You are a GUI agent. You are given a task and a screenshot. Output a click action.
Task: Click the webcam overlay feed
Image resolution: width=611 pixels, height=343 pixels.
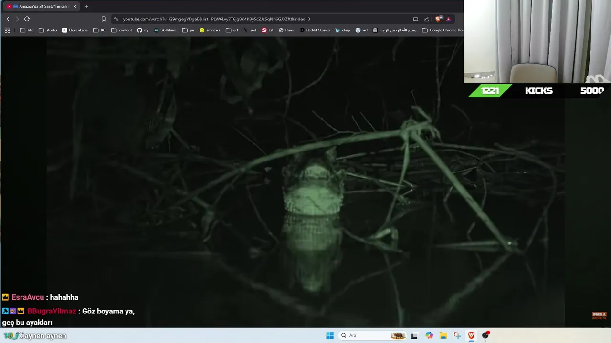[x=537, y=41]
